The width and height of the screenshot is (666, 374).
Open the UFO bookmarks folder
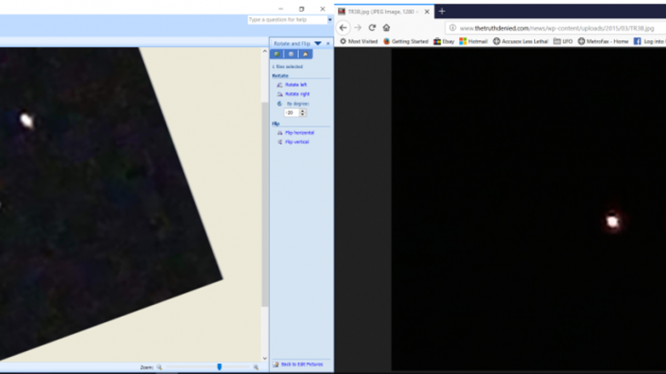563,41
